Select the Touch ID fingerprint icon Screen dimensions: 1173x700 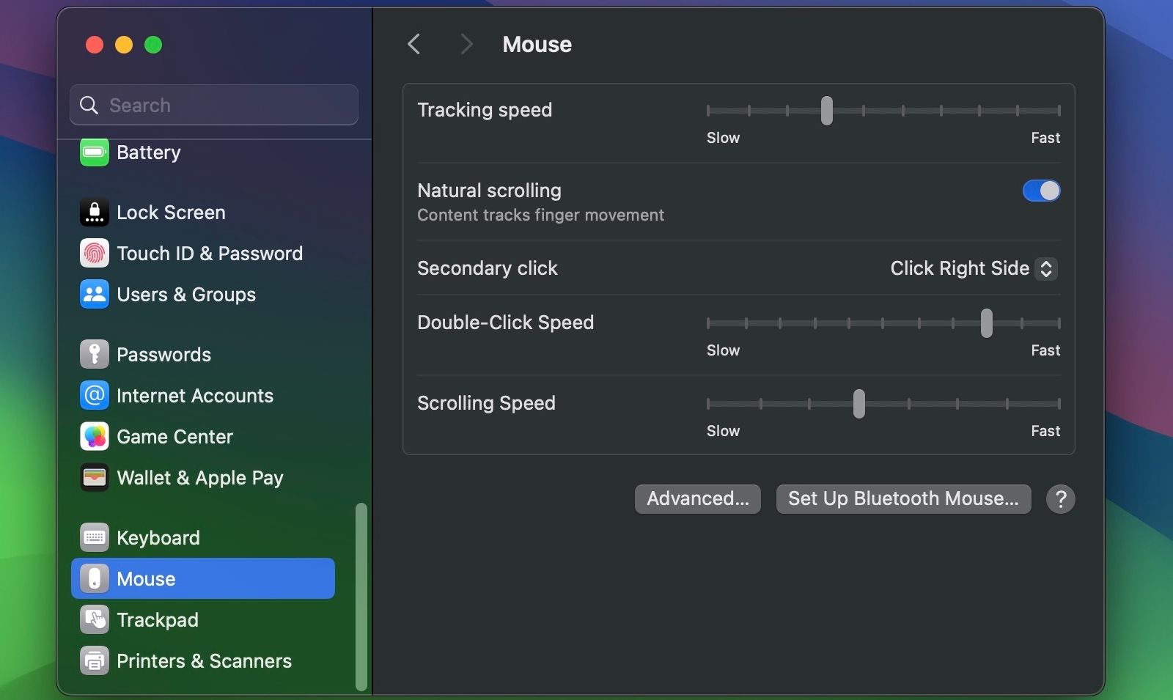94,254
